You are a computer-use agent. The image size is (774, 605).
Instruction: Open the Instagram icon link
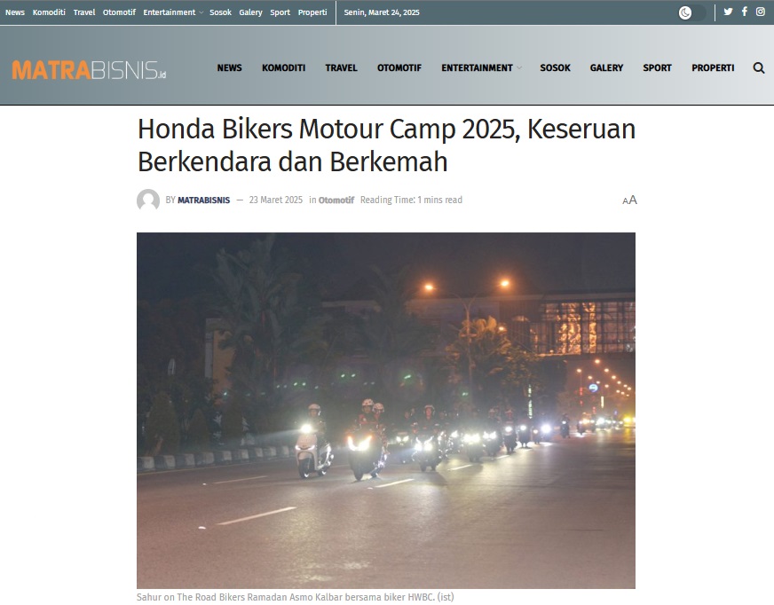[x=761, y=12]
